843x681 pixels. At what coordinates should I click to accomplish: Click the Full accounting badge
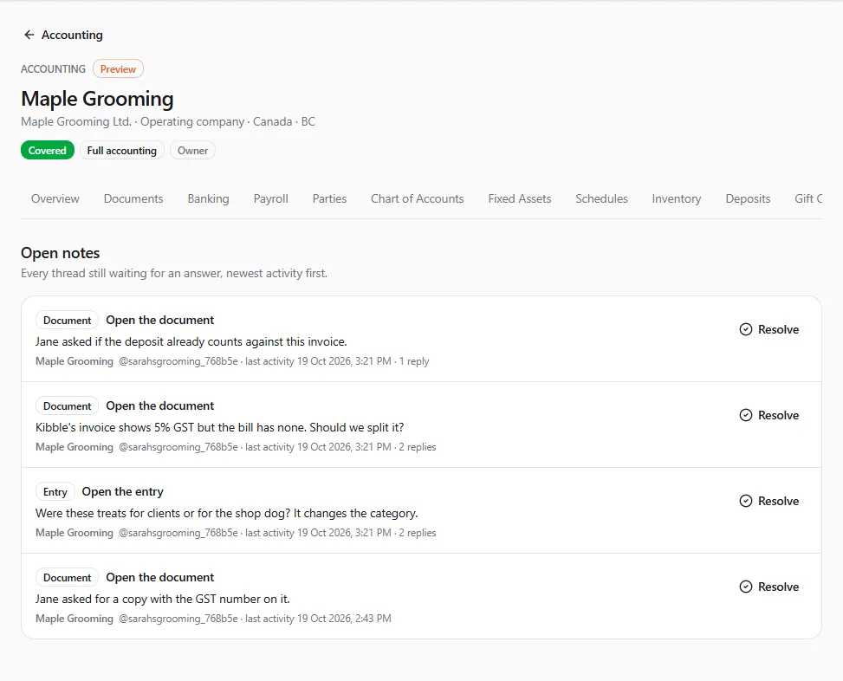(x=122, y=151)
